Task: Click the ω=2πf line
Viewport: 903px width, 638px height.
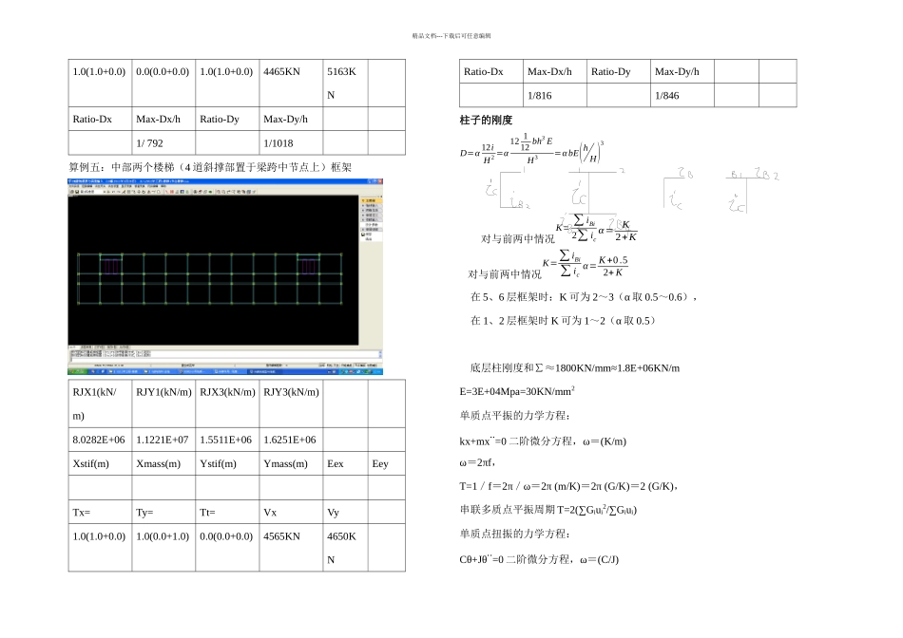Action: point(477,462)
